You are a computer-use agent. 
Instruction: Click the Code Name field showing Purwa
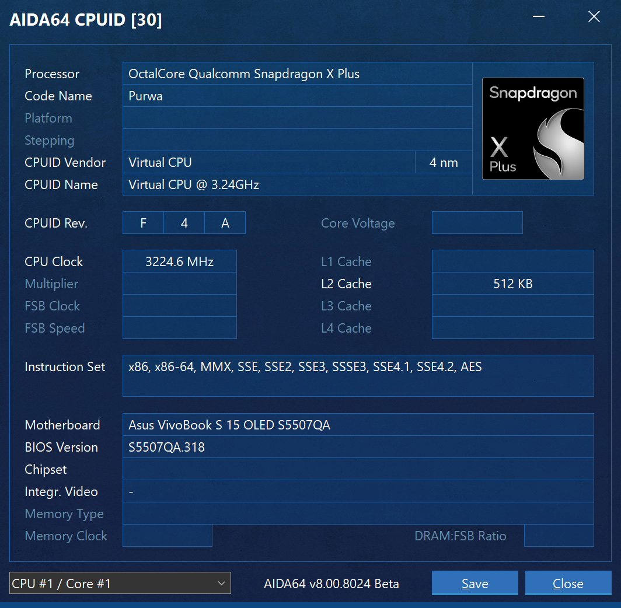pos(297,96)
